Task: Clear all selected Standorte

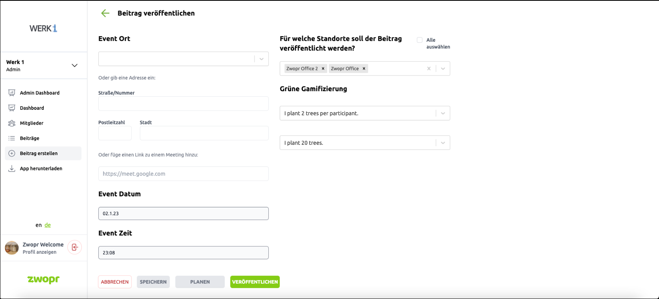Action: (429, 68)
